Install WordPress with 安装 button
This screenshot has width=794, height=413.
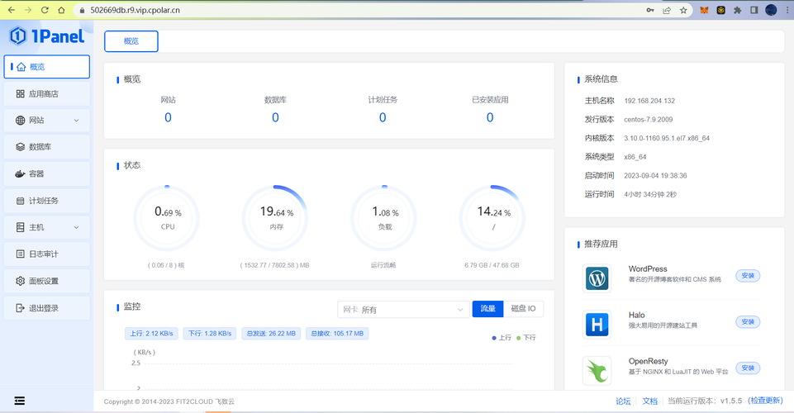pyautogui.click(x=748, y=276)
